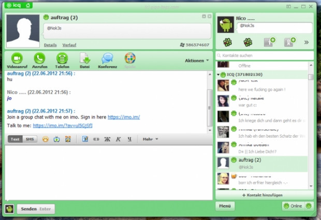Toggle bold Ж formatting
Image resolution: width=321 pixels, height=220 pixels.
coord(107,139)
